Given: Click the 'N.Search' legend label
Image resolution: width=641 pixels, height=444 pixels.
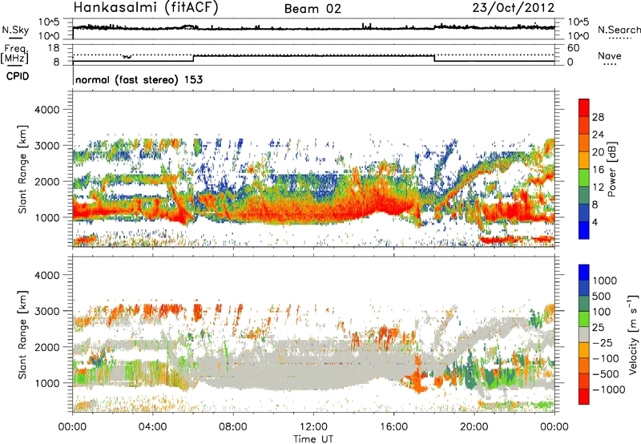Looking at the screenshot, I should (619, 30).
